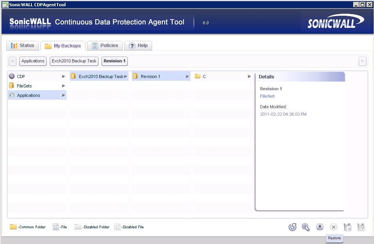This screenshot has width=374, height=244.
Task: Click the round X delete icon
Action: coord(334,227)
